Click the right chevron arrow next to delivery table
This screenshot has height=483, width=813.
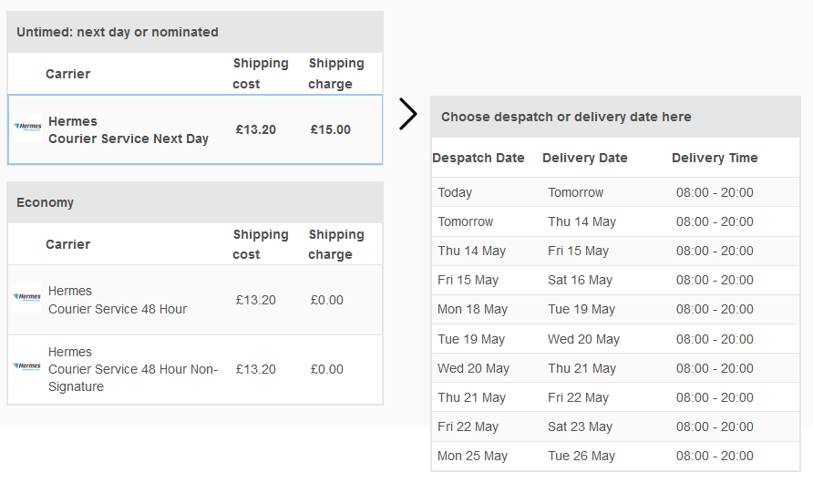point(408,114)
